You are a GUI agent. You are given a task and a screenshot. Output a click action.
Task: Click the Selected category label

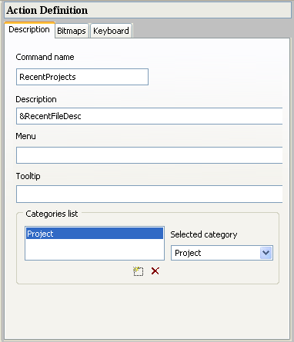pyautogui.click(x=204, y=234)
